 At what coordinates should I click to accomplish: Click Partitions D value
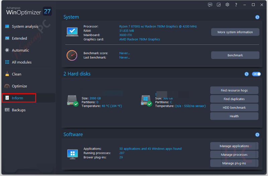[97, 102]
